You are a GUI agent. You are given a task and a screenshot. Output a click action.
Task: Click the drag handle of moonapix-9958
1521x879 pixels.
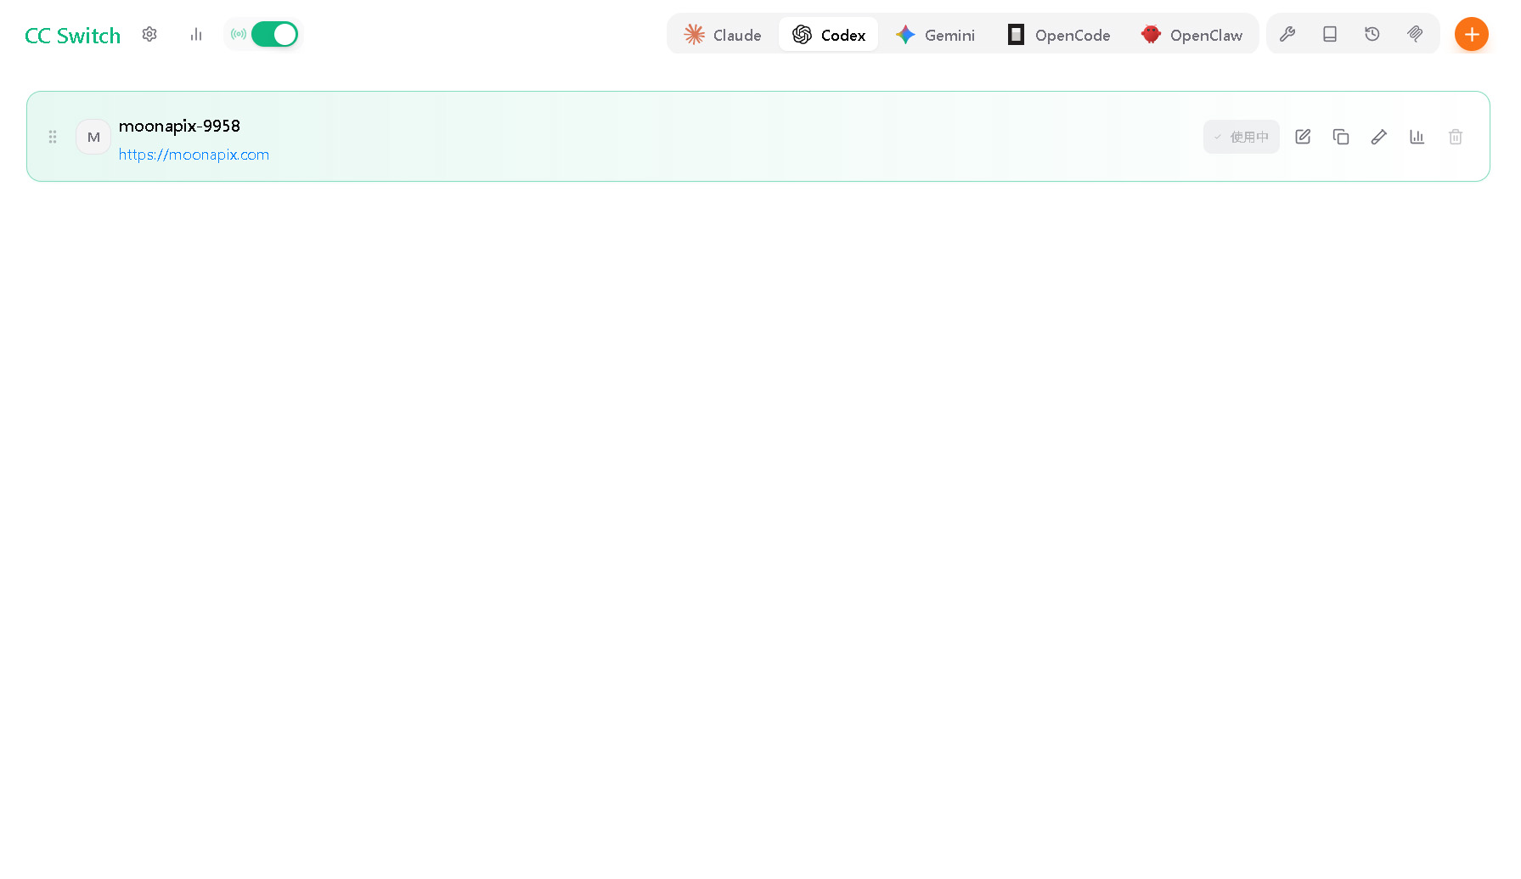click(x=53, y=137)
